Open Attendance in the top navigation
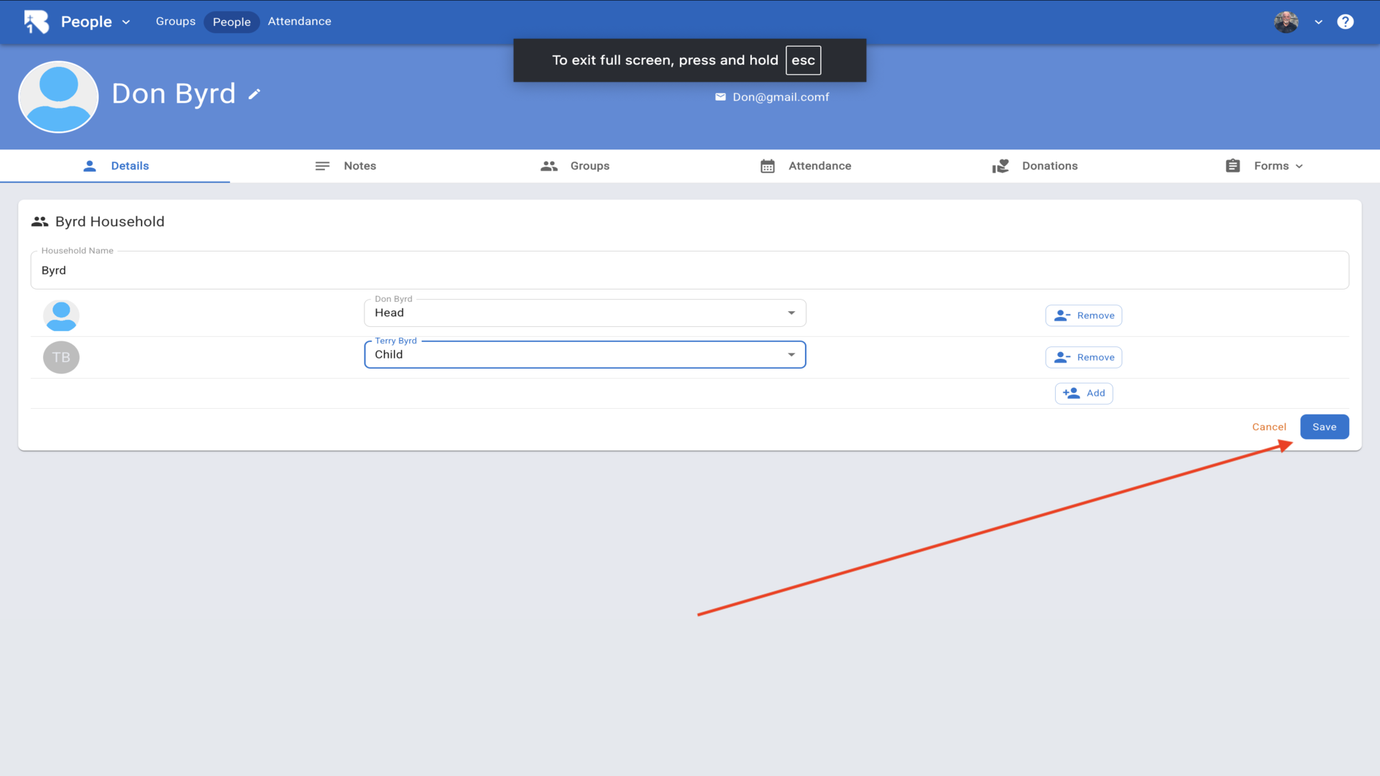The image size is (1380, 776). pos(299,22)
